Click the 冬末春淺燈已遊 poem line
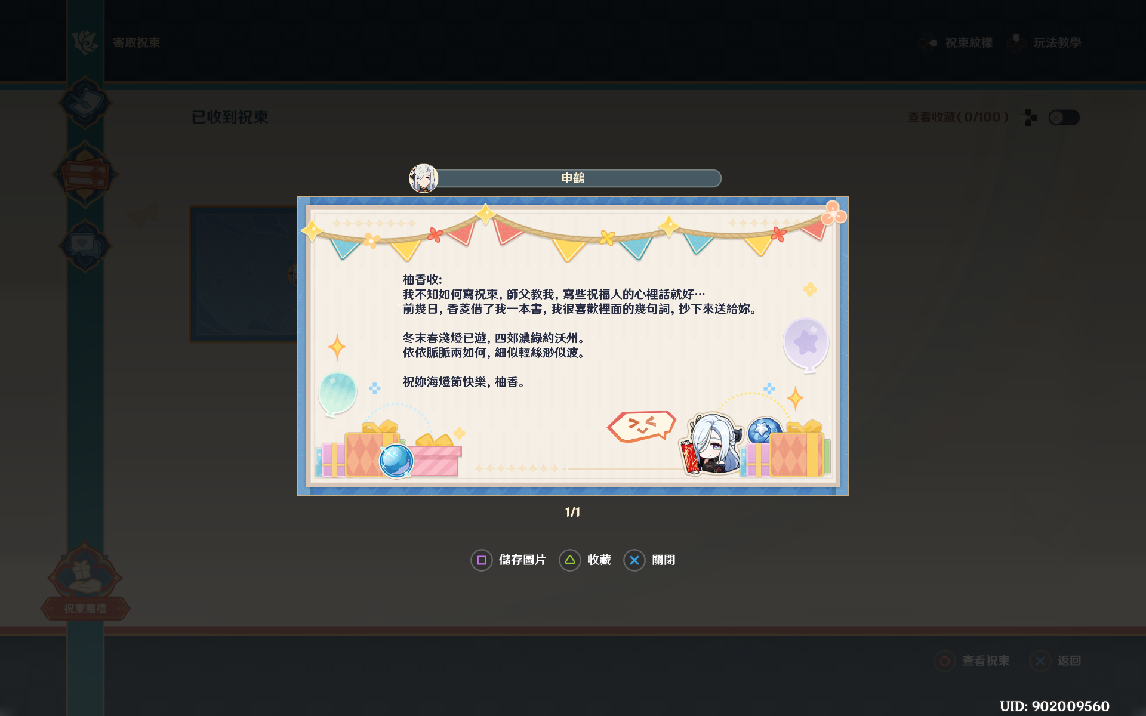This screenshot has height=716, width=1146. click(494, 338)
